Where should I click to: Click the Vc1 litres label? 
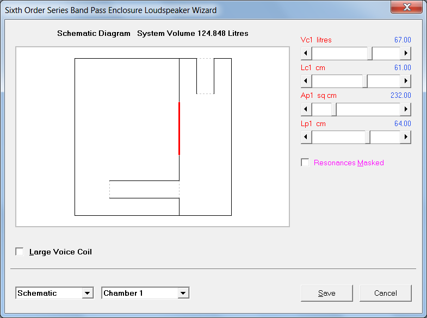click(316, 40)
